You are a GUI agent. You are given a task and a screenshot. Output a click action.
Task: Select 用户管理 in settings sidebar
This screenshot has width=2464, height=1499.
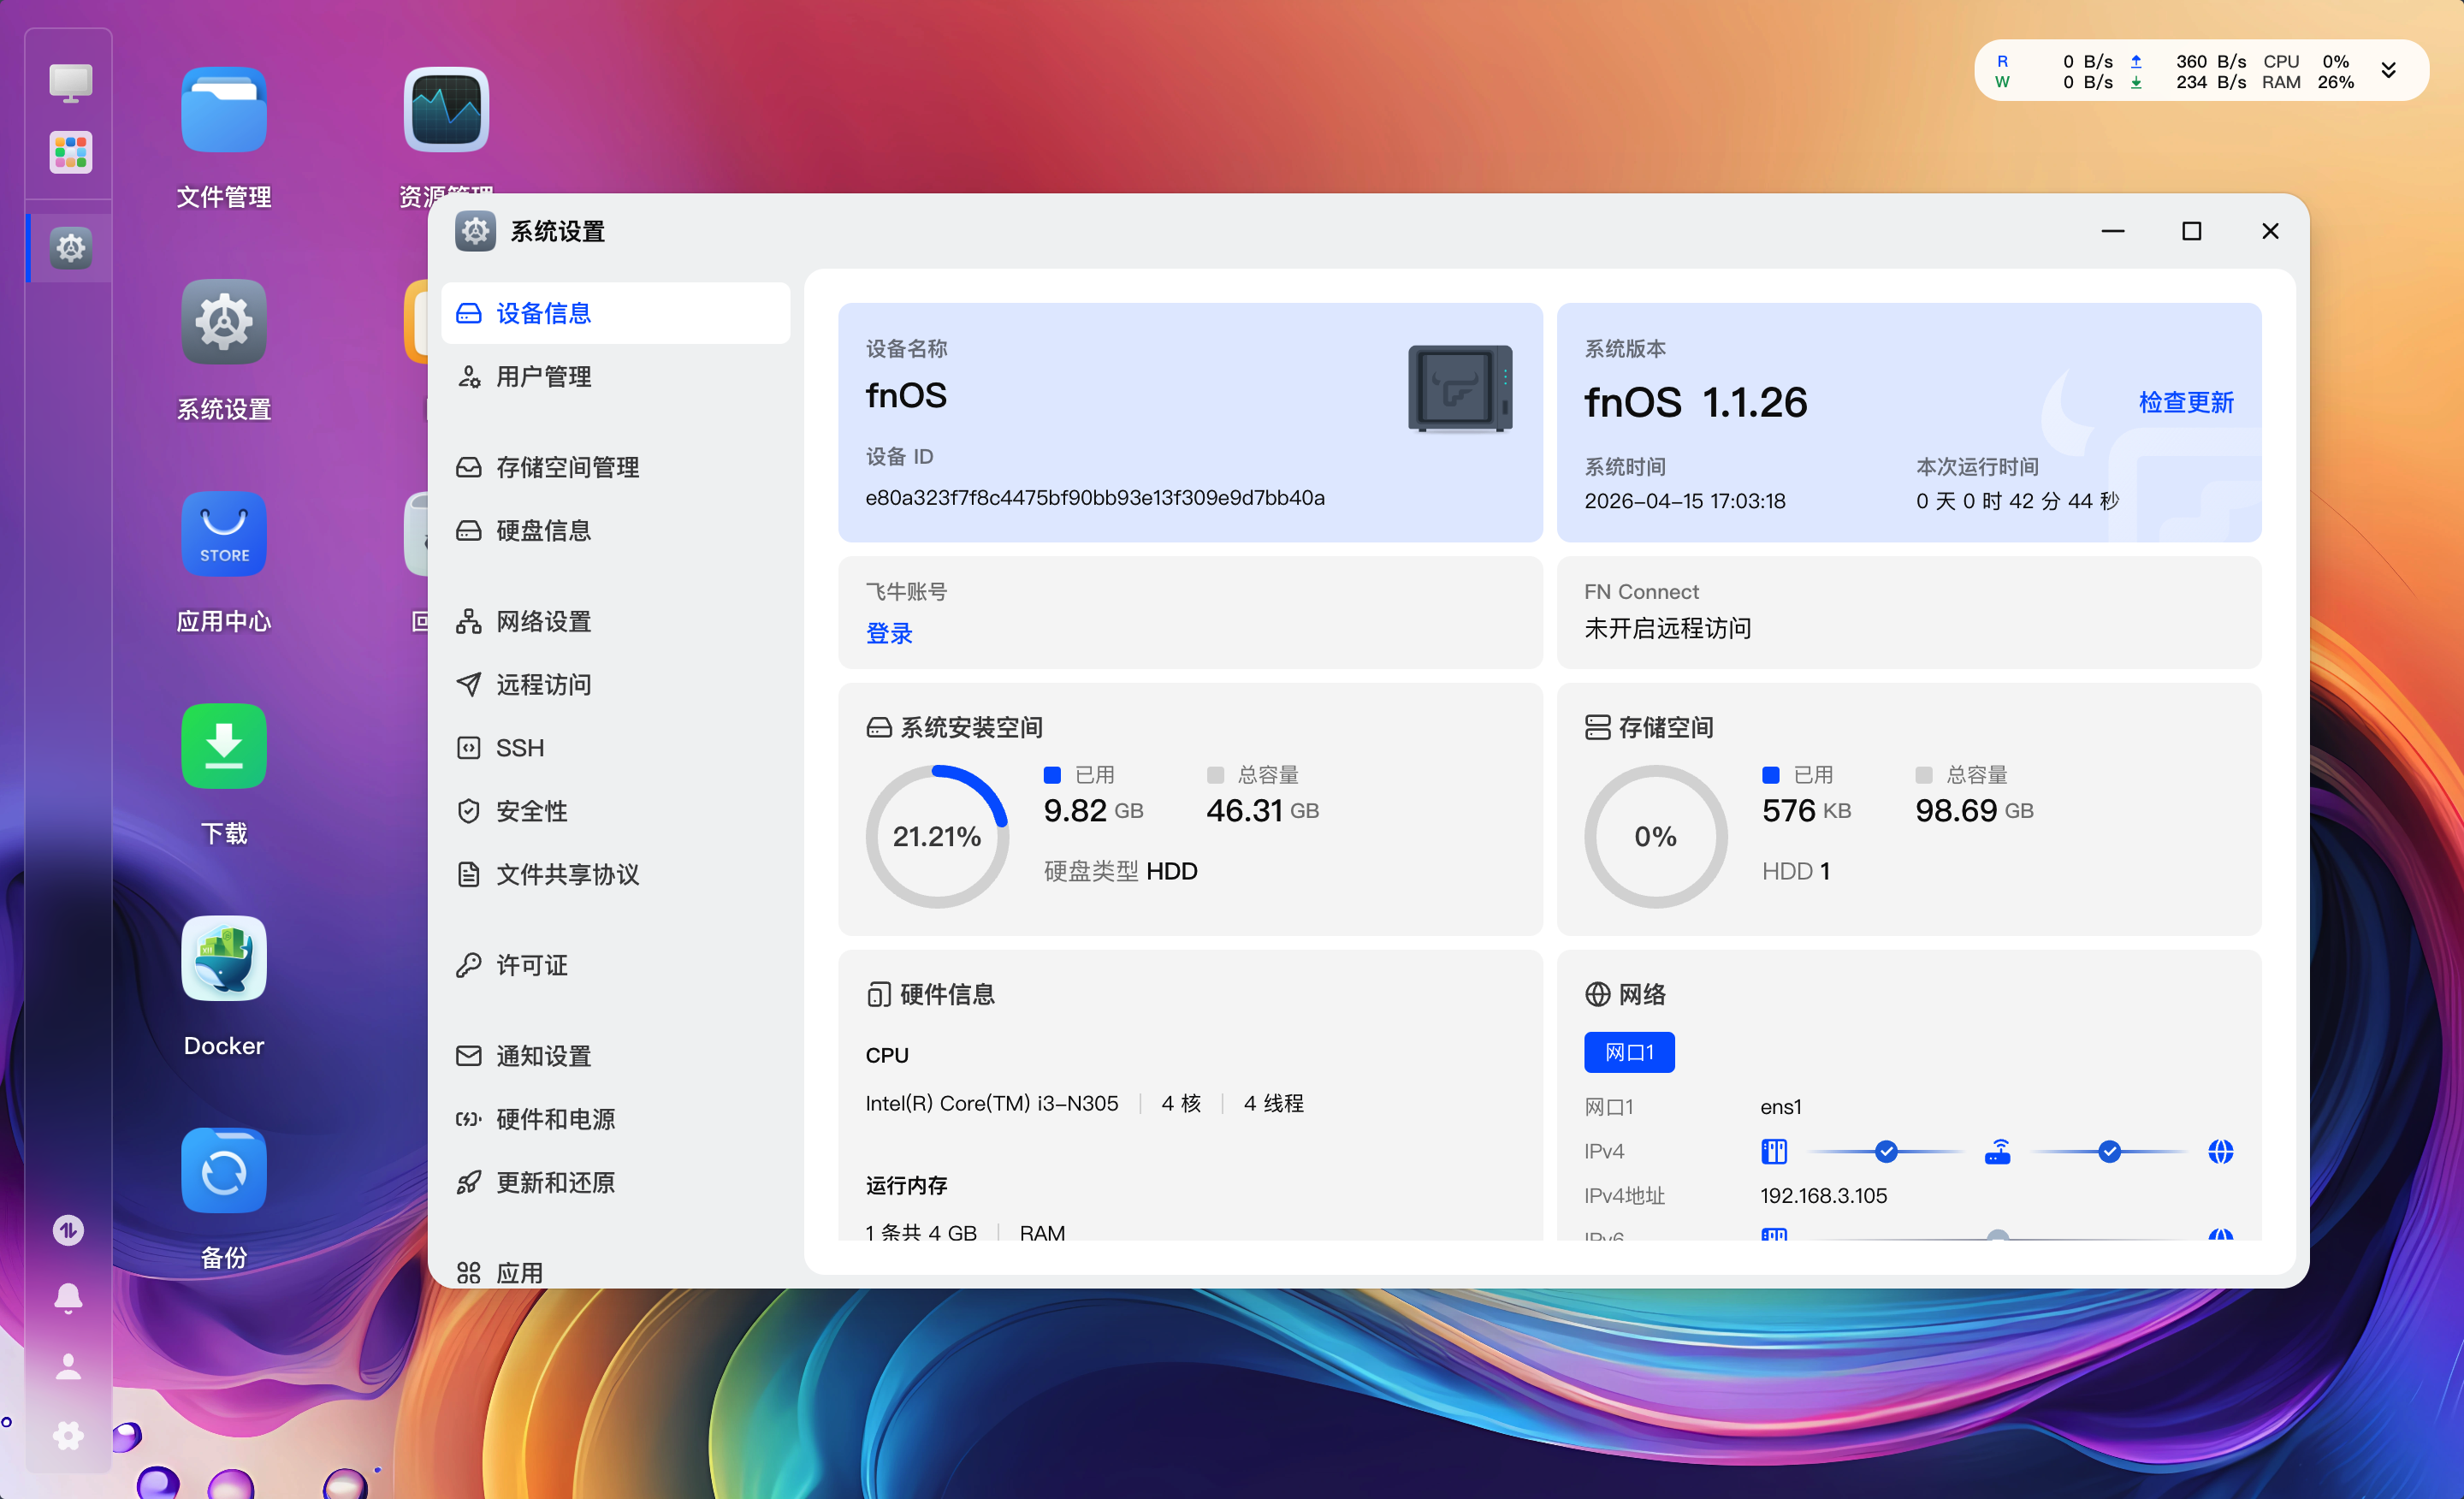coord(543,377)
